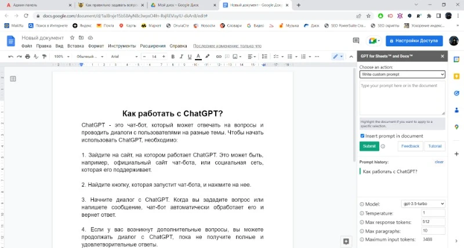The image size is (464, 248).
Task: Click the font size field showing 14
Action: pos(154,56)
